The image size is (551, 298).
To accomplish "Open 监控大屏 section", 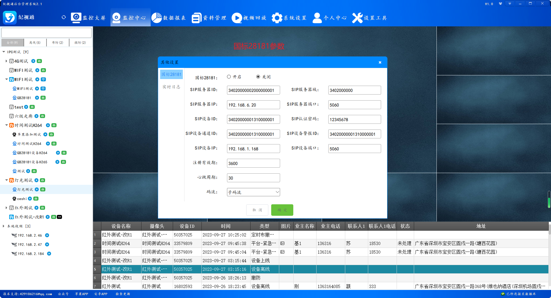I will [x=88, y=18].
